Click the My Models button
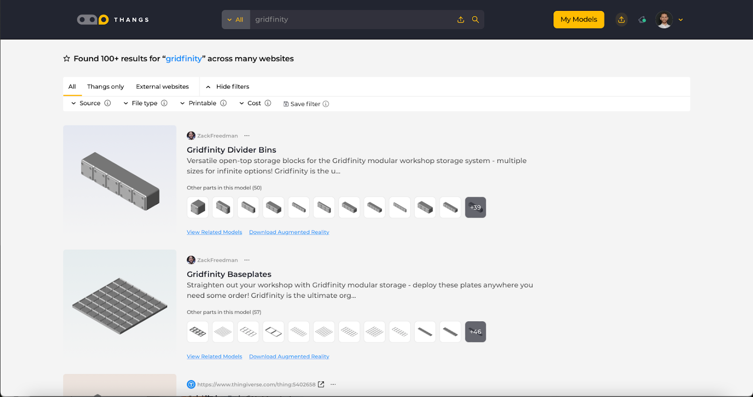This screenshot has width=753, height=397. [579, 20]
